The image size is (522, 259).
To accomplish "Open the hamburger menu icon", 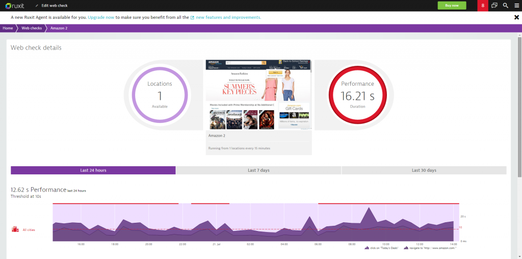I will click(x=517, y=6).
